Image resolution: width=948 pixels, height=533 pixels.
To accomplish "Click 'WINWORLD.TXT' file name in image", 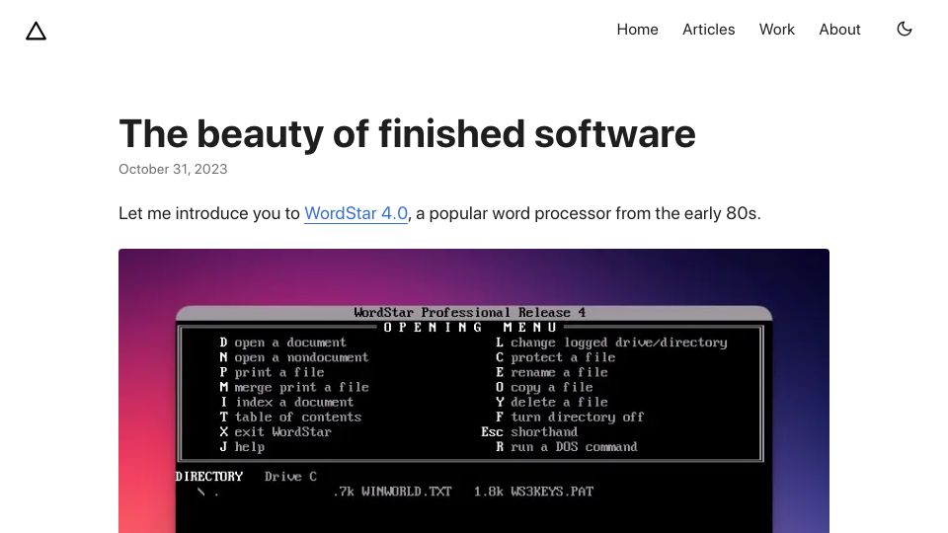I will click(406, 492).
